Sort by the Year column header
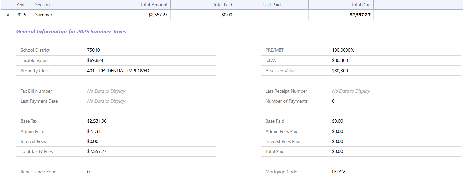Image resolution: width=463 pixels, height=177 pixels. 21,5
